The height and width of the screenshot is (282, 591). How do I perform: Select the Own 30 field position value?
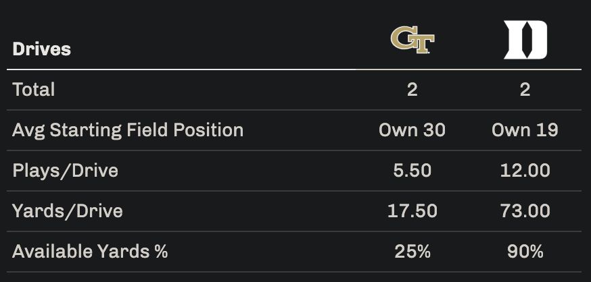tap(412, 130)
